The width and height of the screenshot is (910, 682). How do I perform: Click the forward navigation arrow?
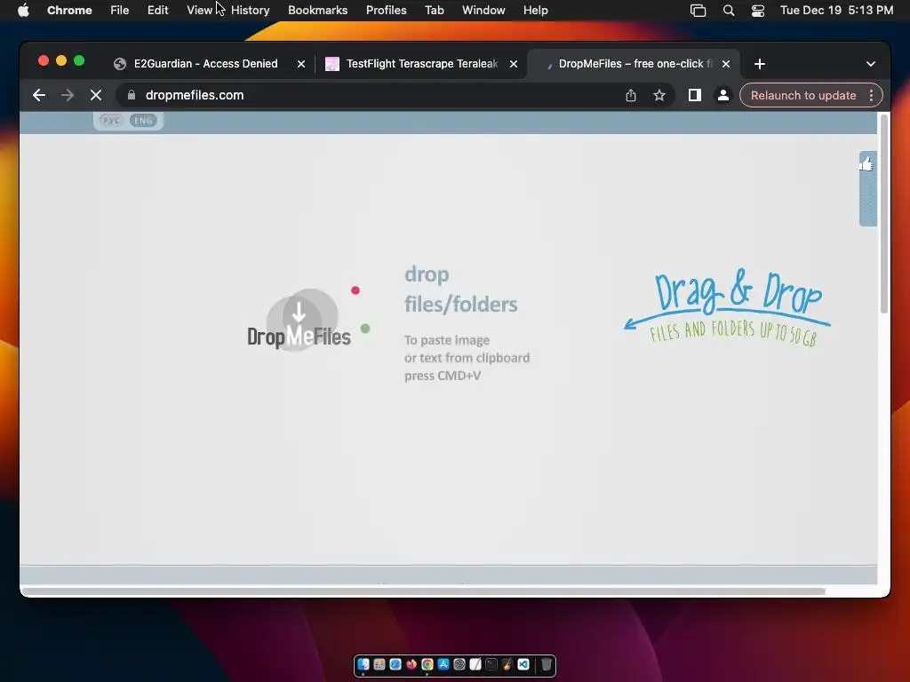(68, 95)
